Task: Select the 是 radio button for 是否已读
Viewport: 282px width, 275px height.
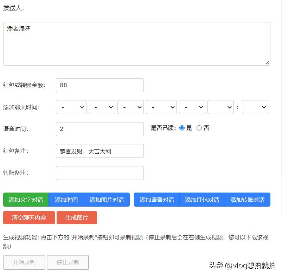Action: 182,128
